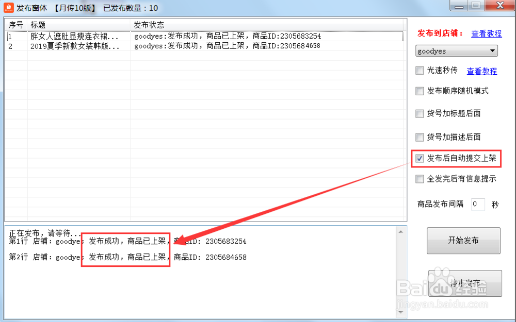Click 正在发布,请等待... log text
The height and width of the screenshot is (322, 516).
tap(45, 233)
